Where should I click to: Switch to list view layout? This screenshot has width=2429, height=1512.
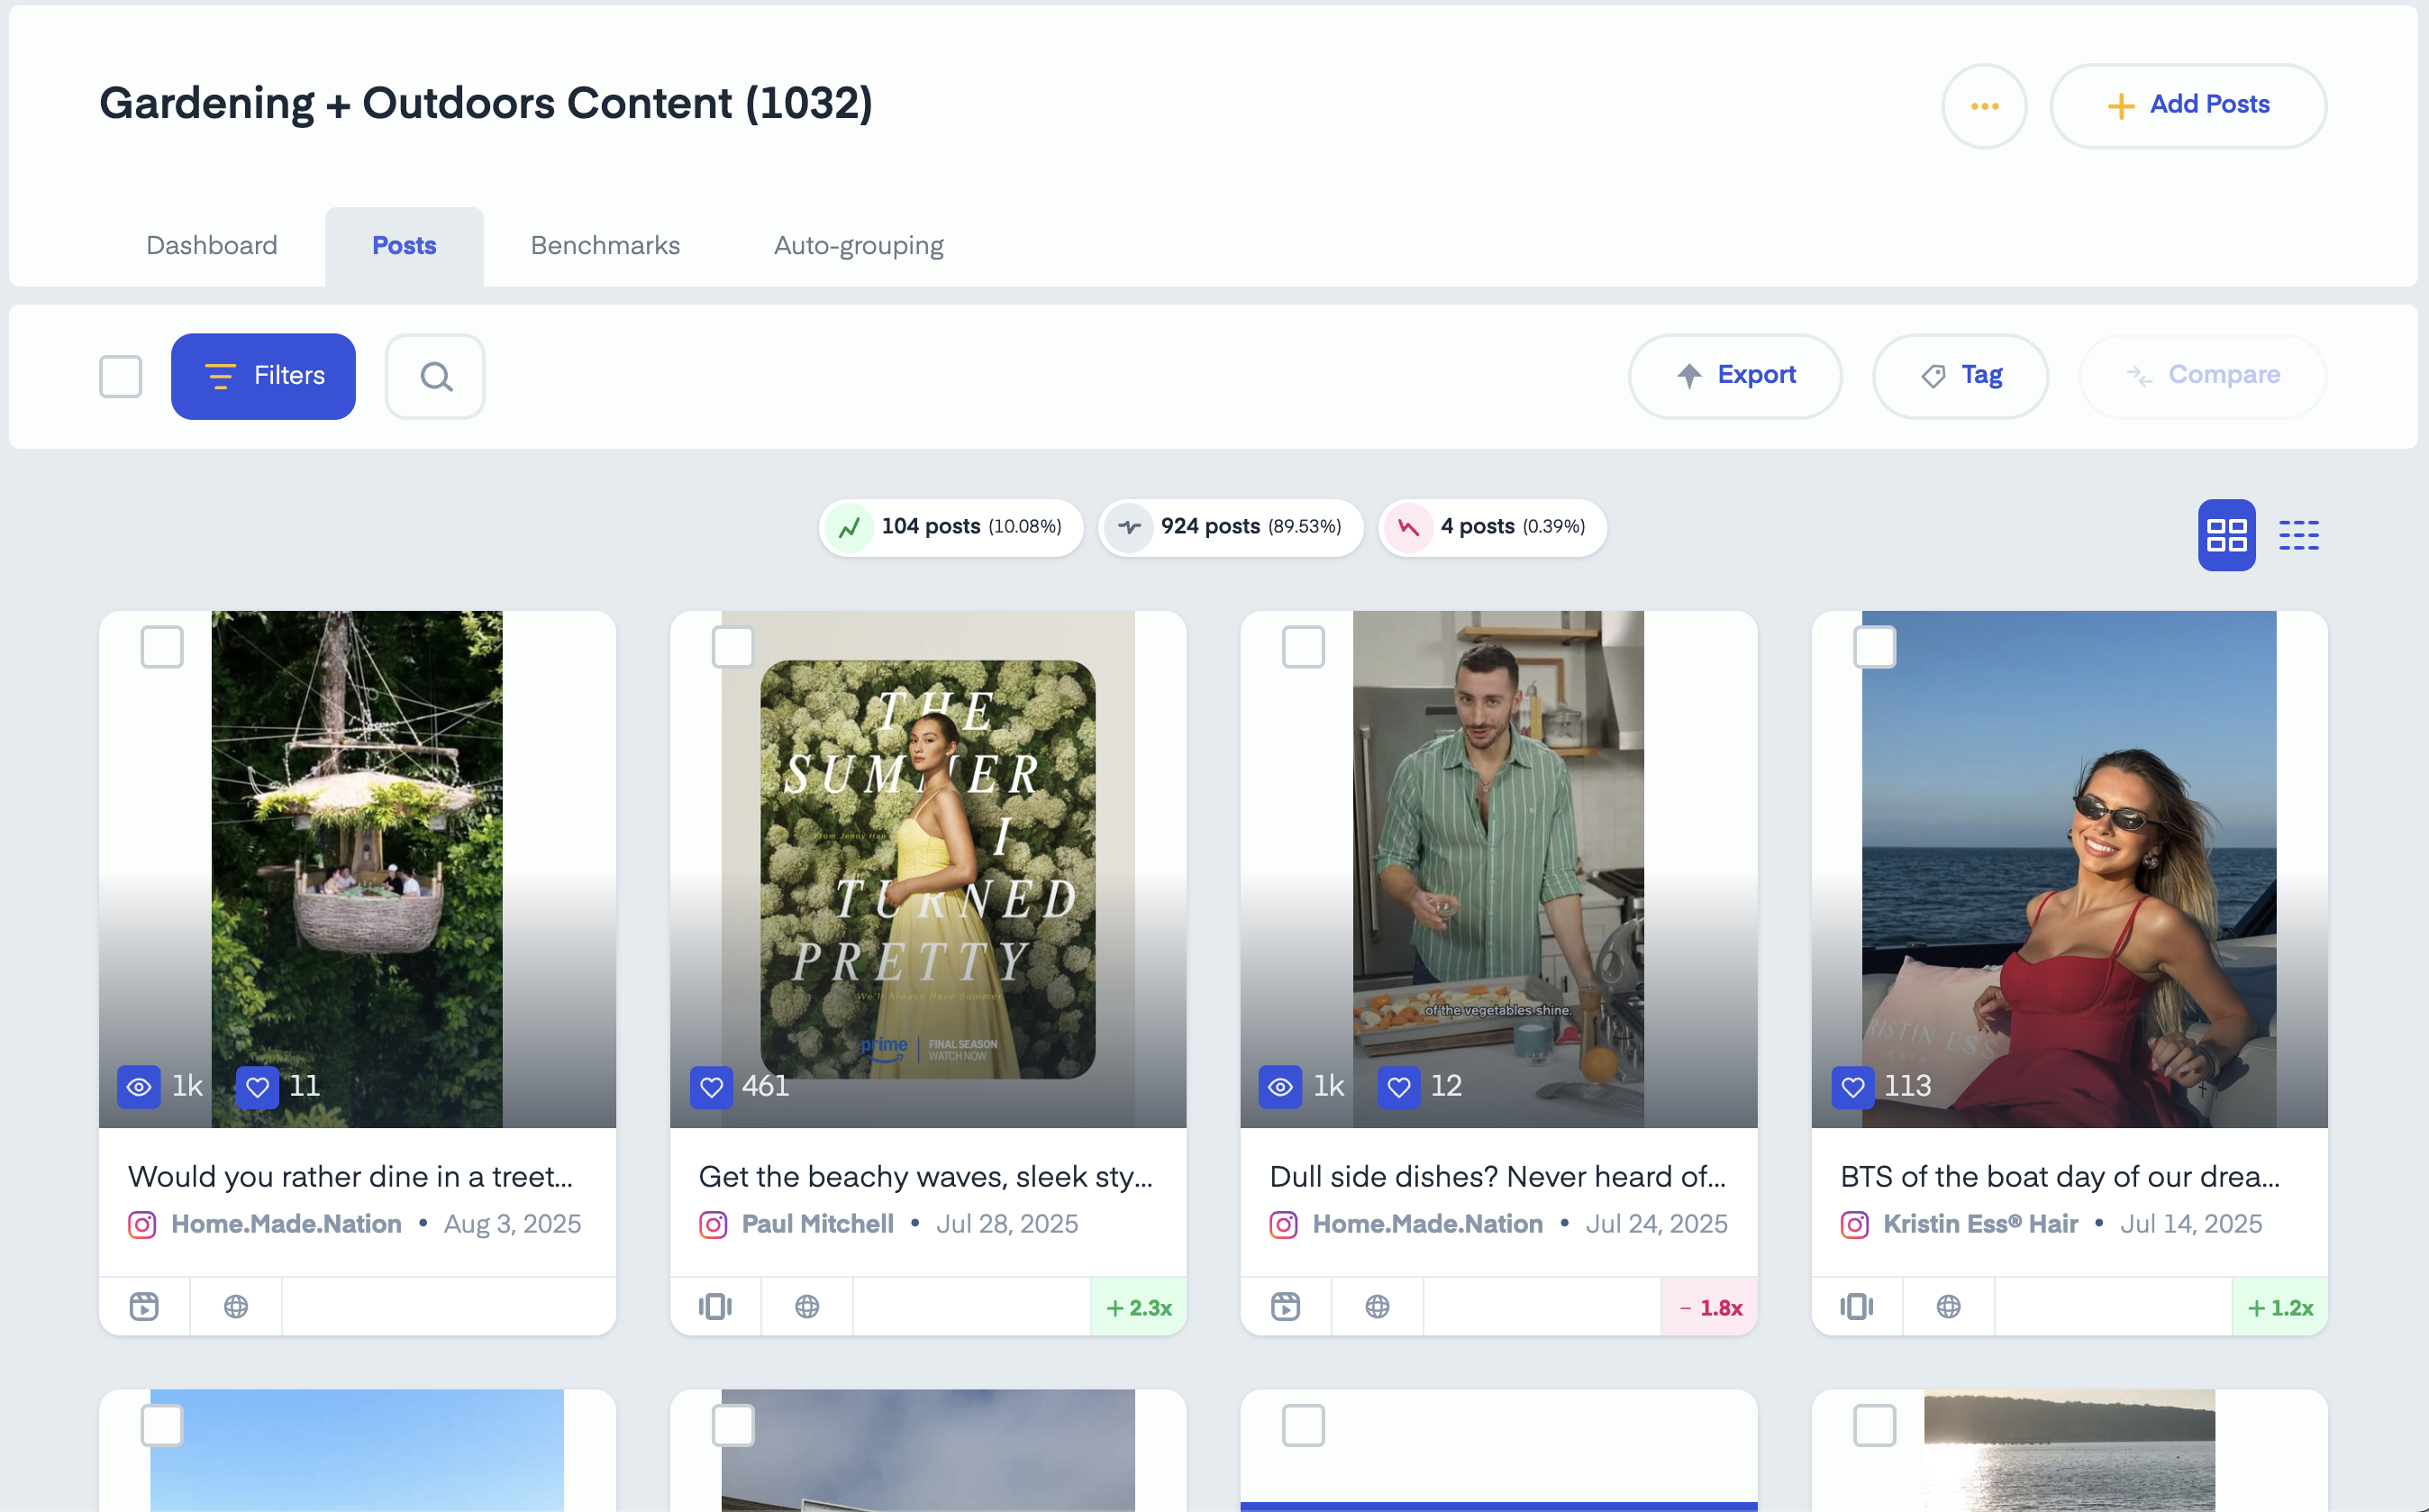pos(2298,535)
